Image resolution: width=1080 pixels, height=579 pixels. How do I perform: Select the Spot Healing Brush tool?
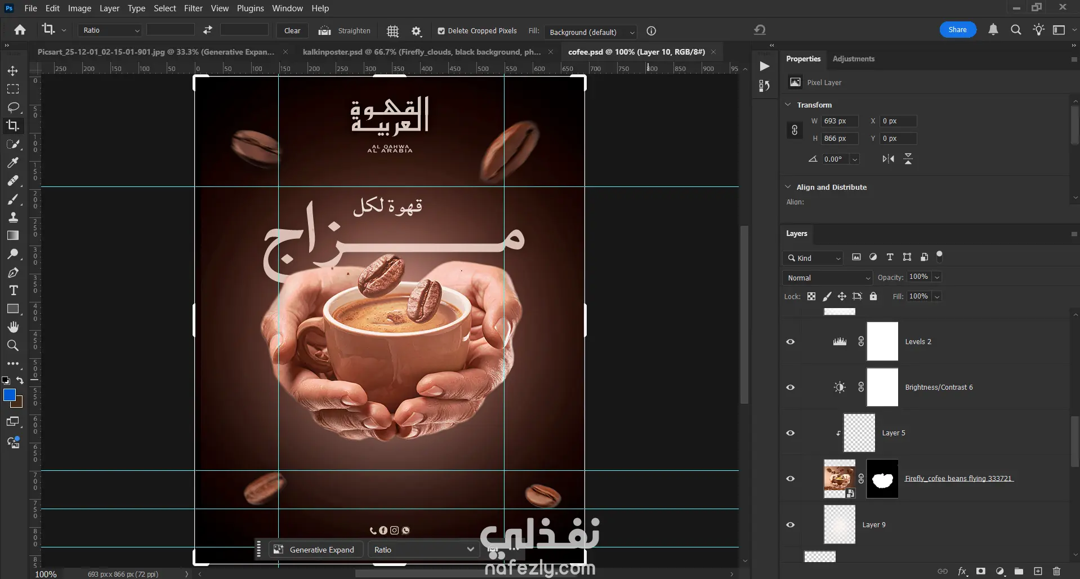point(12,181)
